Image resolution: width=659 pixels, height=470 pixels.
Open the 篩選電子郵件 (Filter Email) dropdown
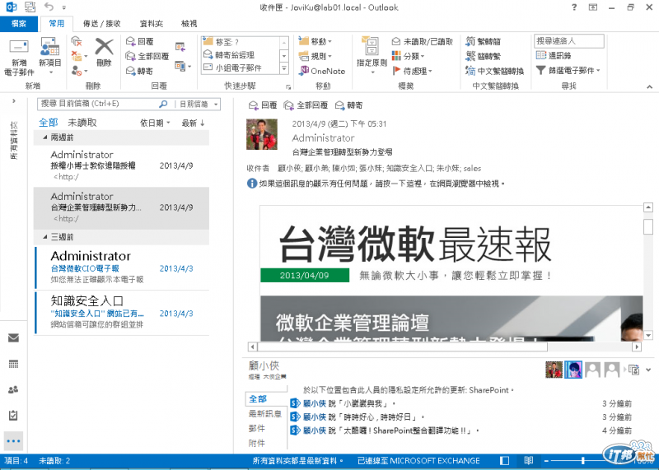[x=568, y=71]
